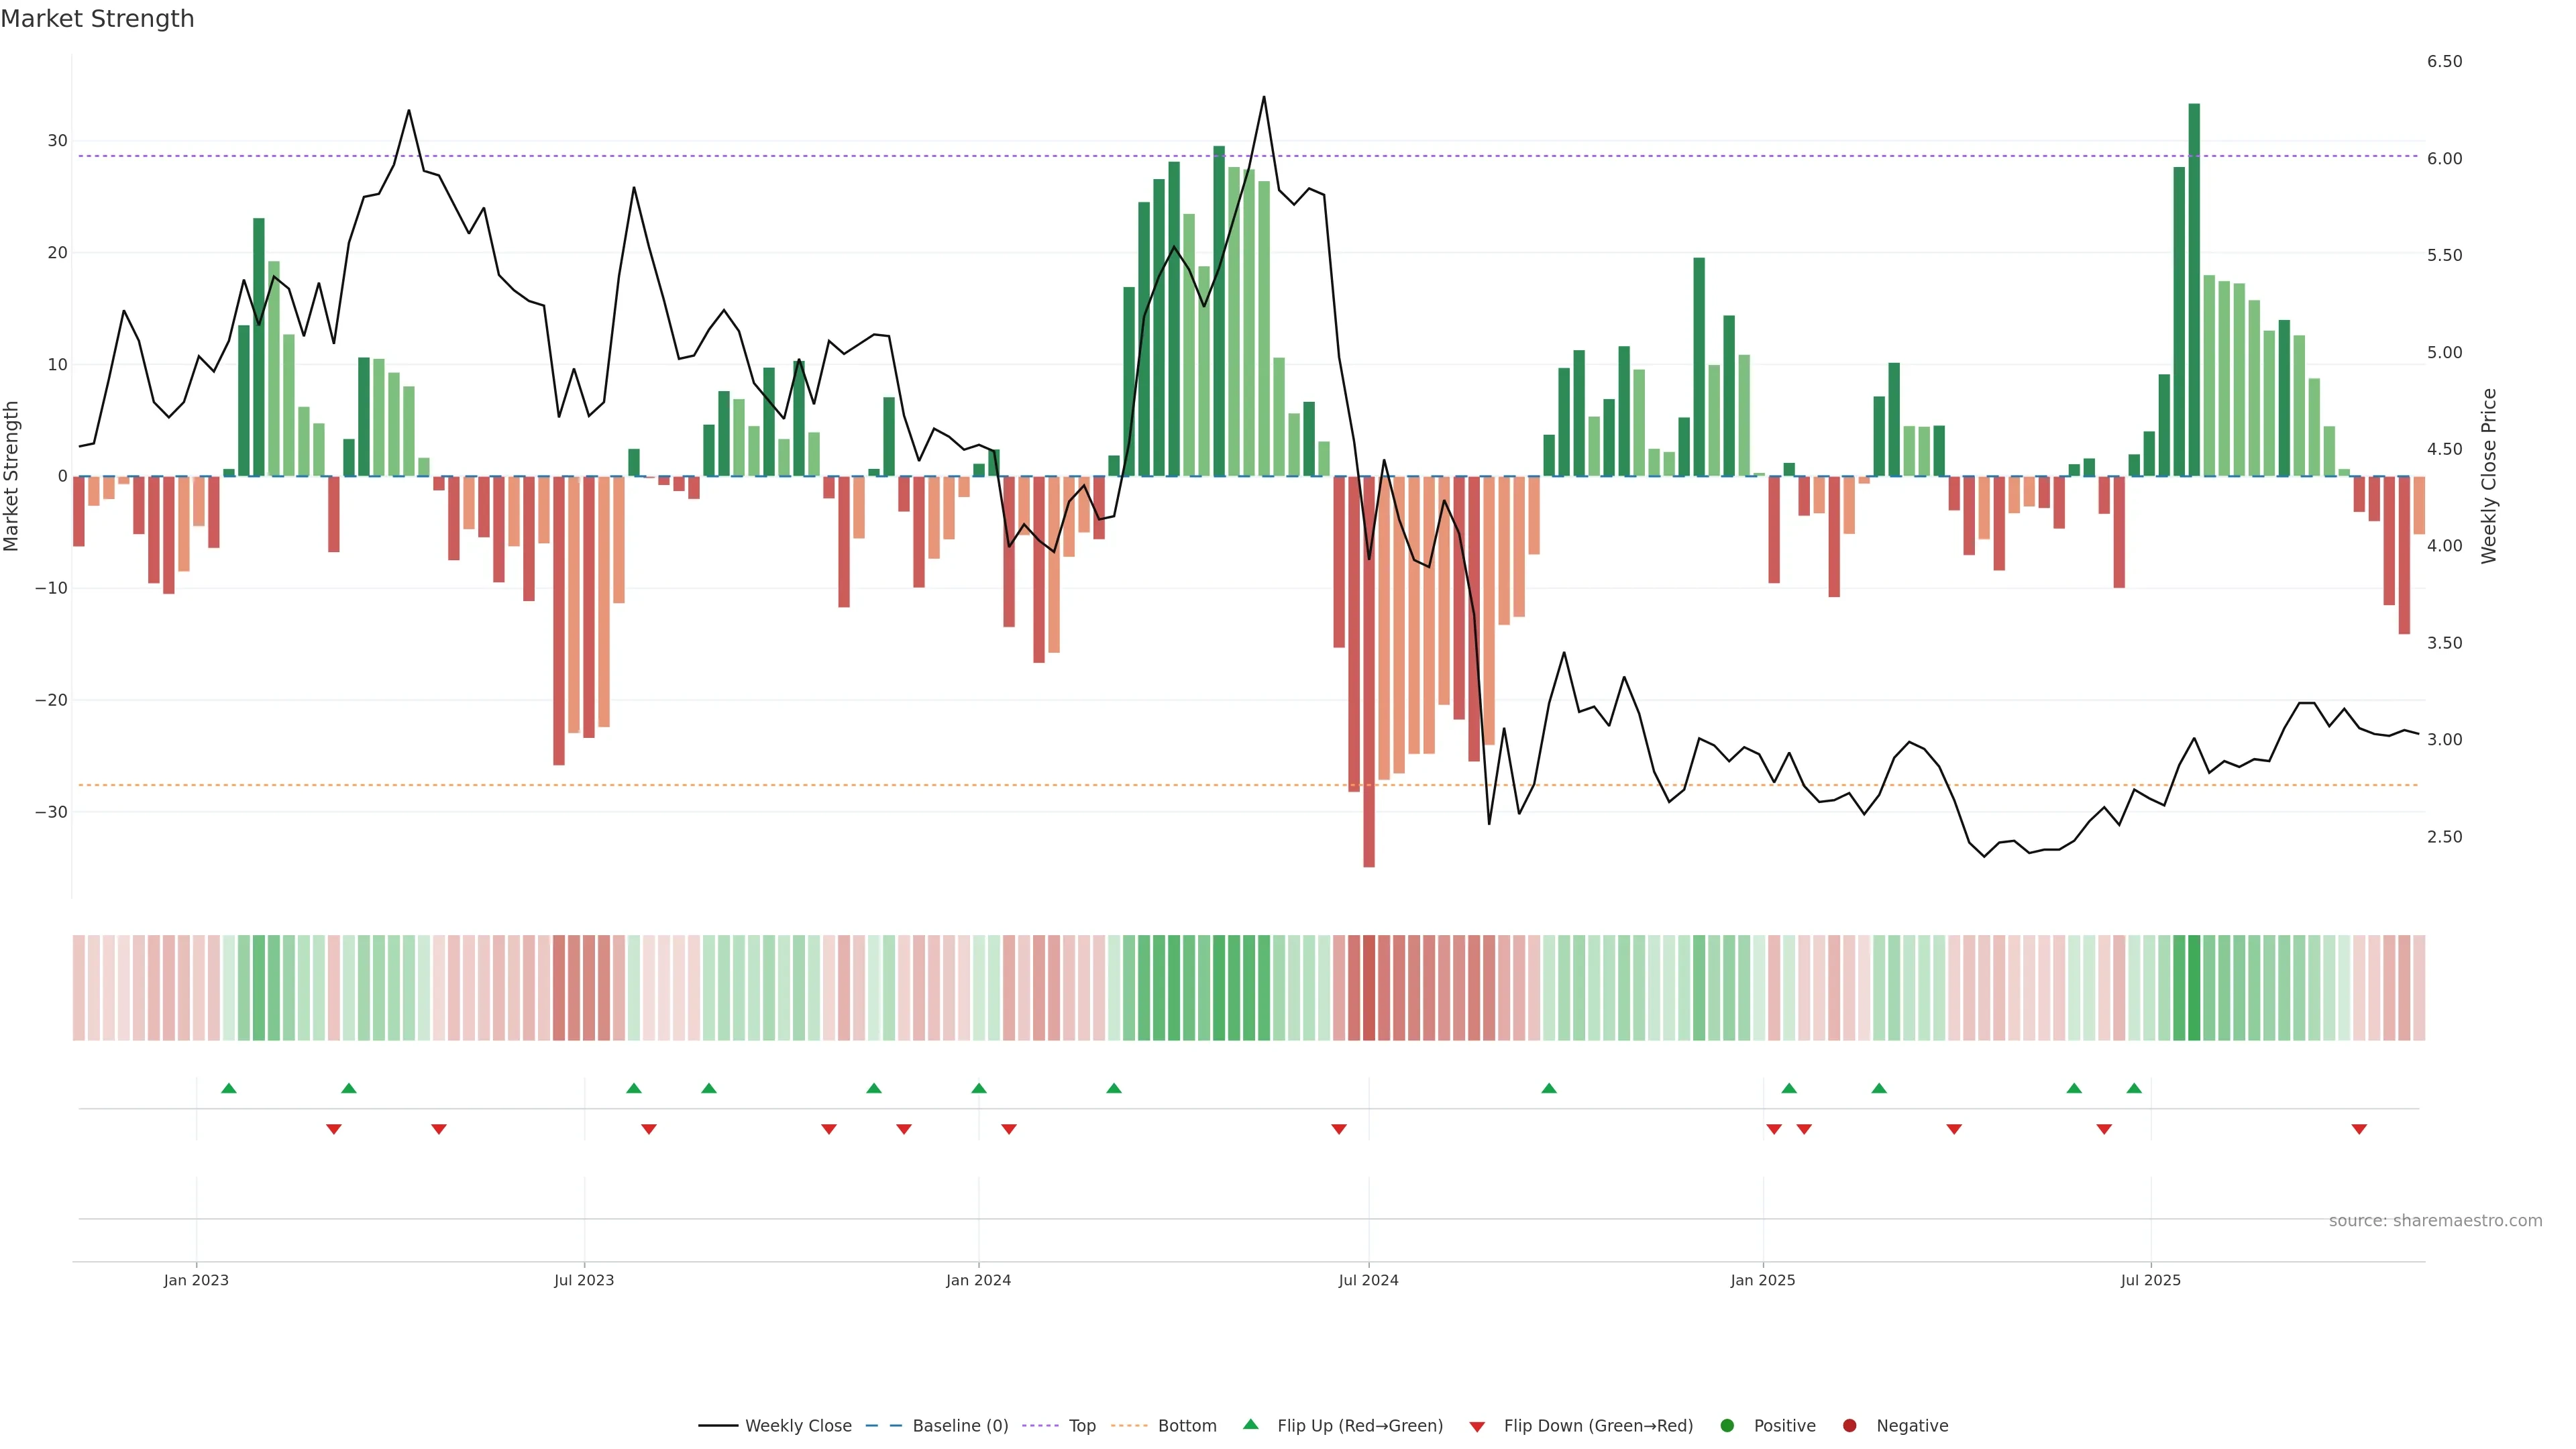The width and height of the screenshot is (2576, 1449).
Task: Click darkest green heatmap cell near Jul 2025
Action: (2194, 988)
